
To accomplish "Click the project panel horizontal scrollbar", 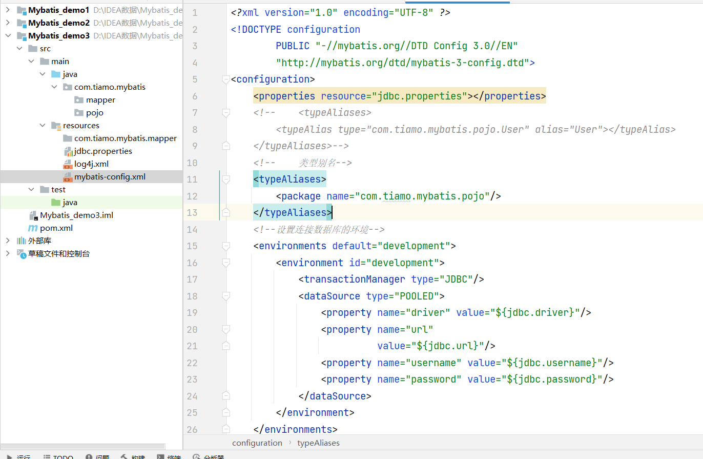I will [x=83, y=447].
